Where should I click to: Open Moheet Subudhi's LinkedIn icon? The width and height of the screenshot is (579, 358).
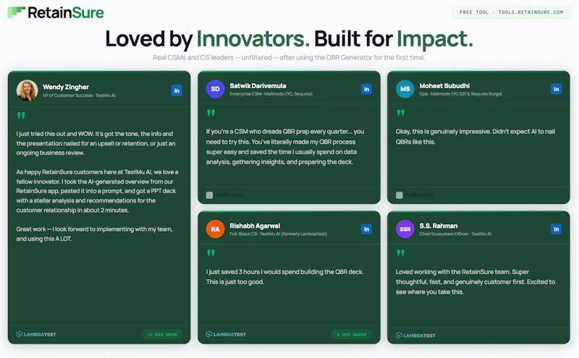point(556,89)
